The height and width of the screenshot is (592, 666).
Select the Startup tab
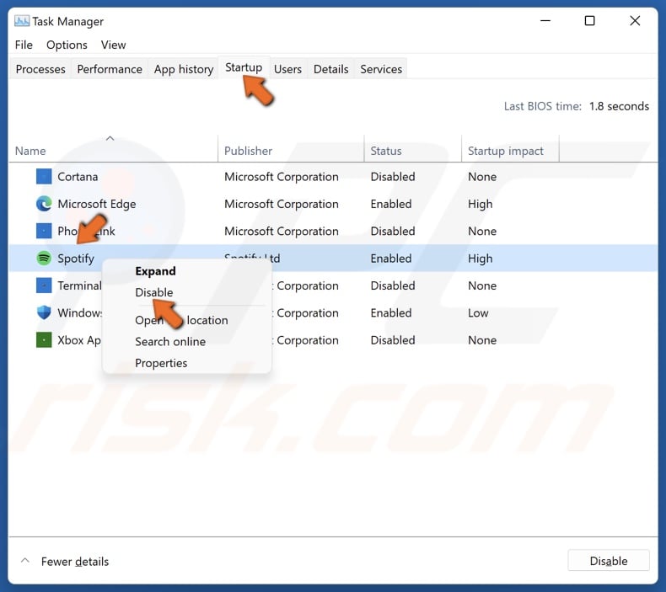coord(244,67)
